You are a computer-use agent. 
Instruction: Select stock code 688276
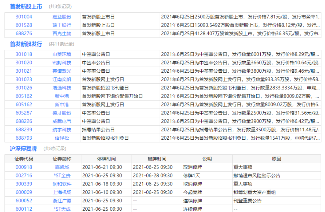click(x=24, y=34)
